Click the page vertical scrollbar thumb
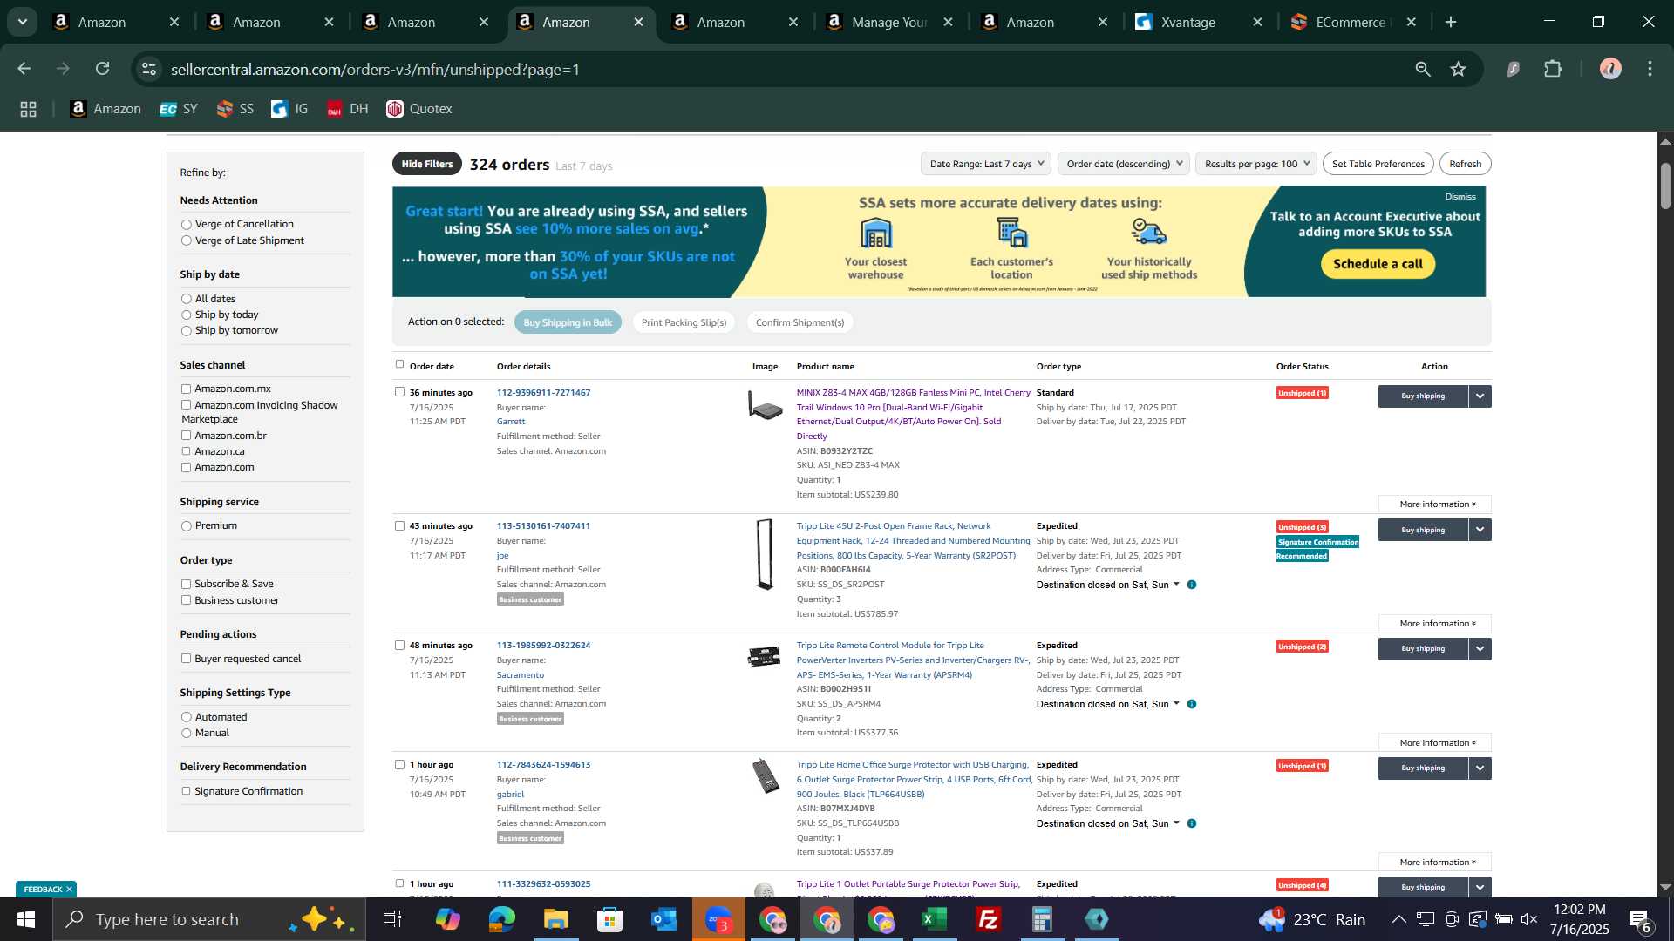This screenshot has width=1674, height=941. pyautogui.click(x=1665, y=186)
